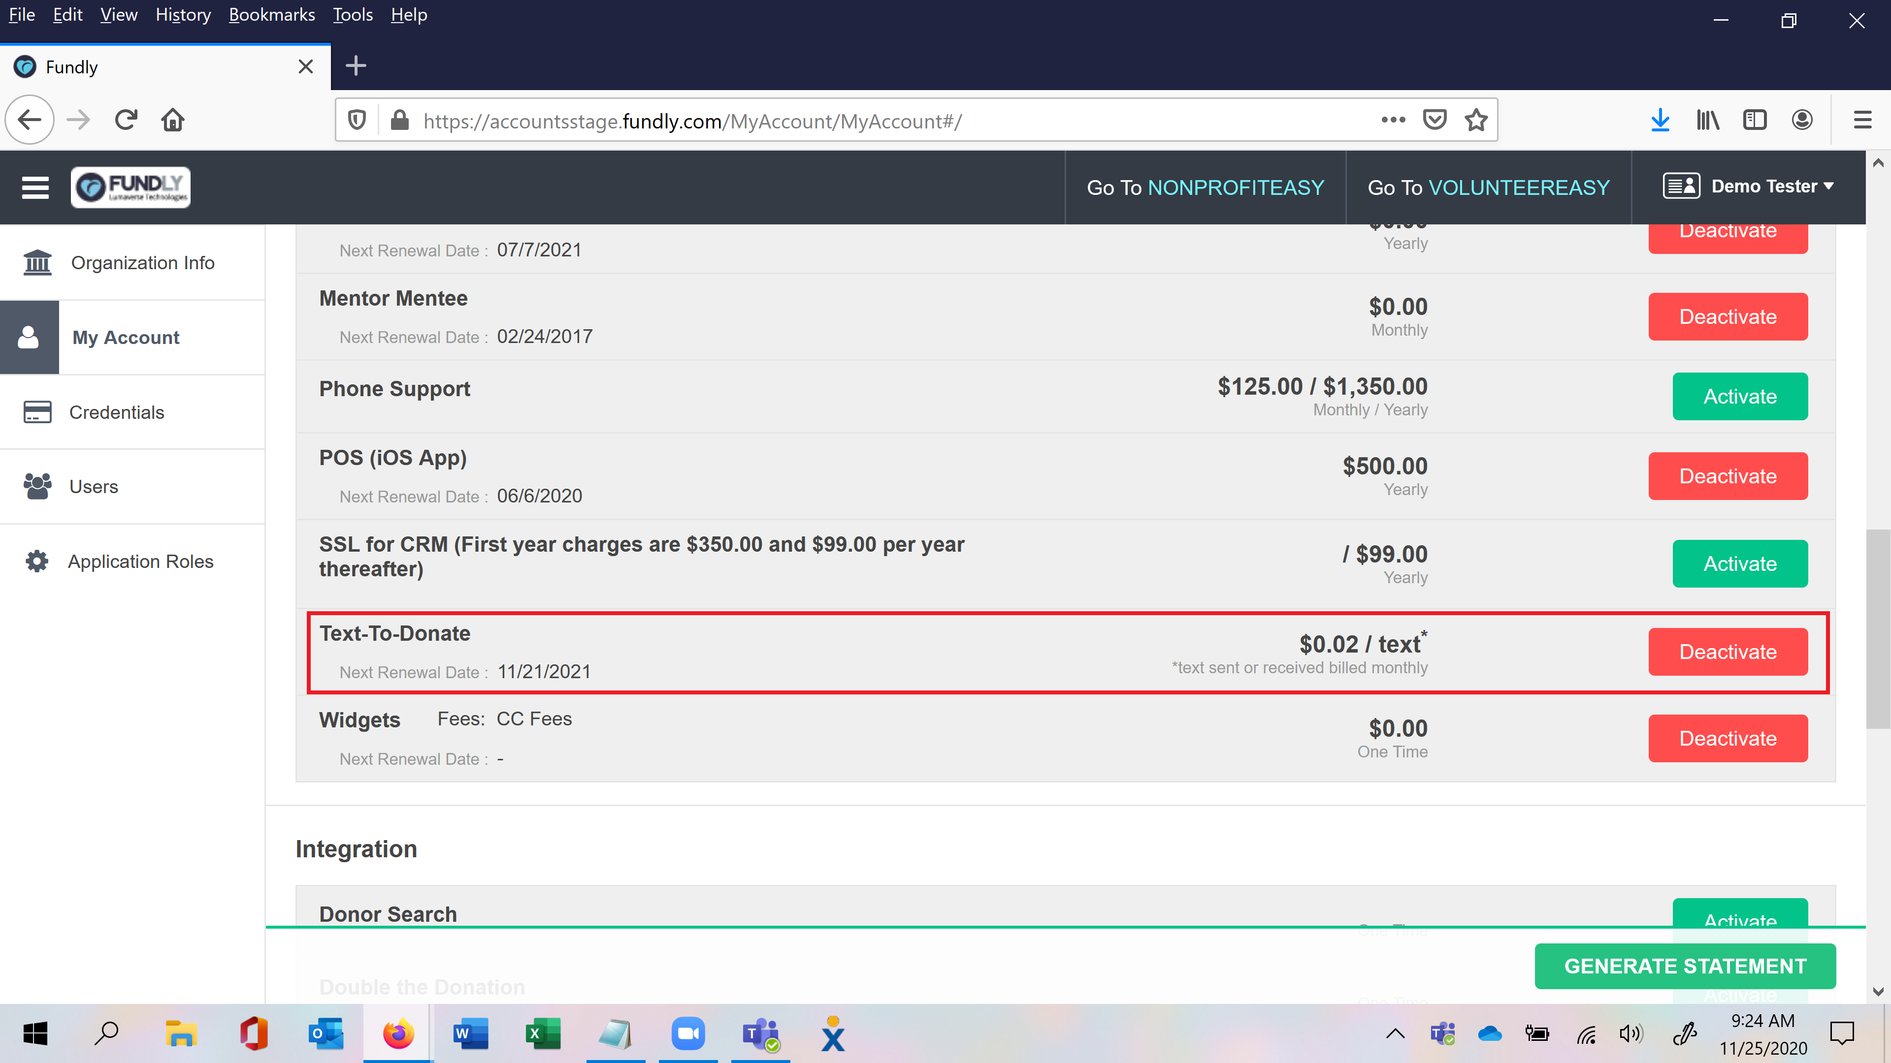Click the scrollbar down arrow
Screen dimensions: 1891x1063
1878,992
